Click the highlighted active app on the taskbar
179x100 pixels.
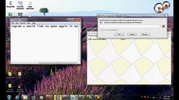click(58, 97)
